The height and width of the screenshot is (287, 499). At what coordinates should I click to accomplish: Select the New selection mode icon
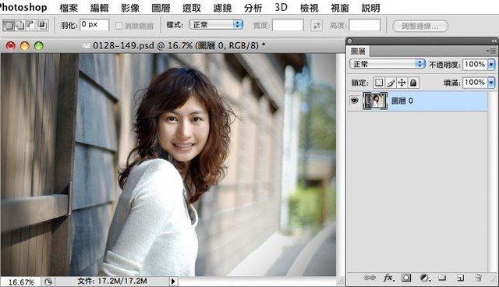[x=9, y=25]
